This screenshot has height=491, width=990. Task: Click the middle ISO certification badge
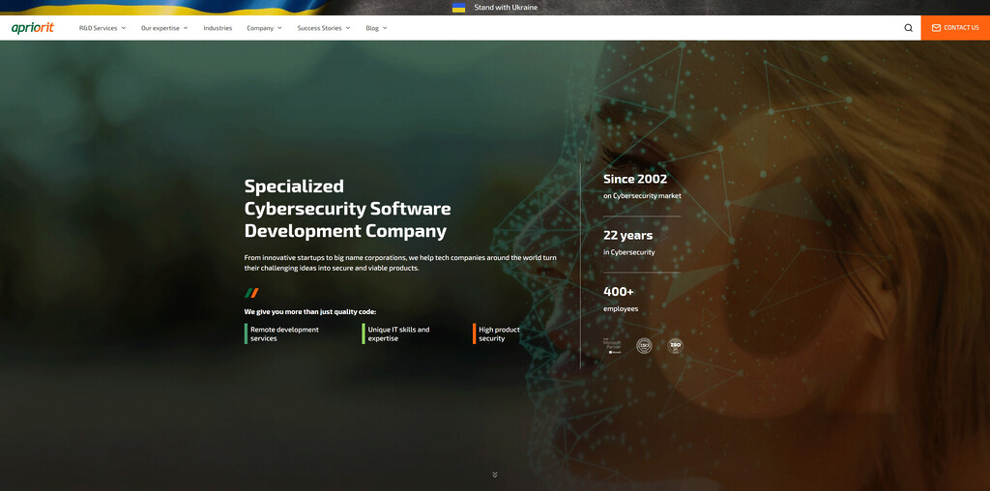[644, 346]
